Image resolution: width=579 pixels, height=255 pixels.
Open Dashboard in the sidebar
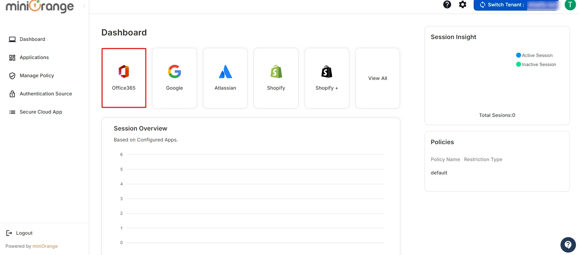[x=32, y=39]
